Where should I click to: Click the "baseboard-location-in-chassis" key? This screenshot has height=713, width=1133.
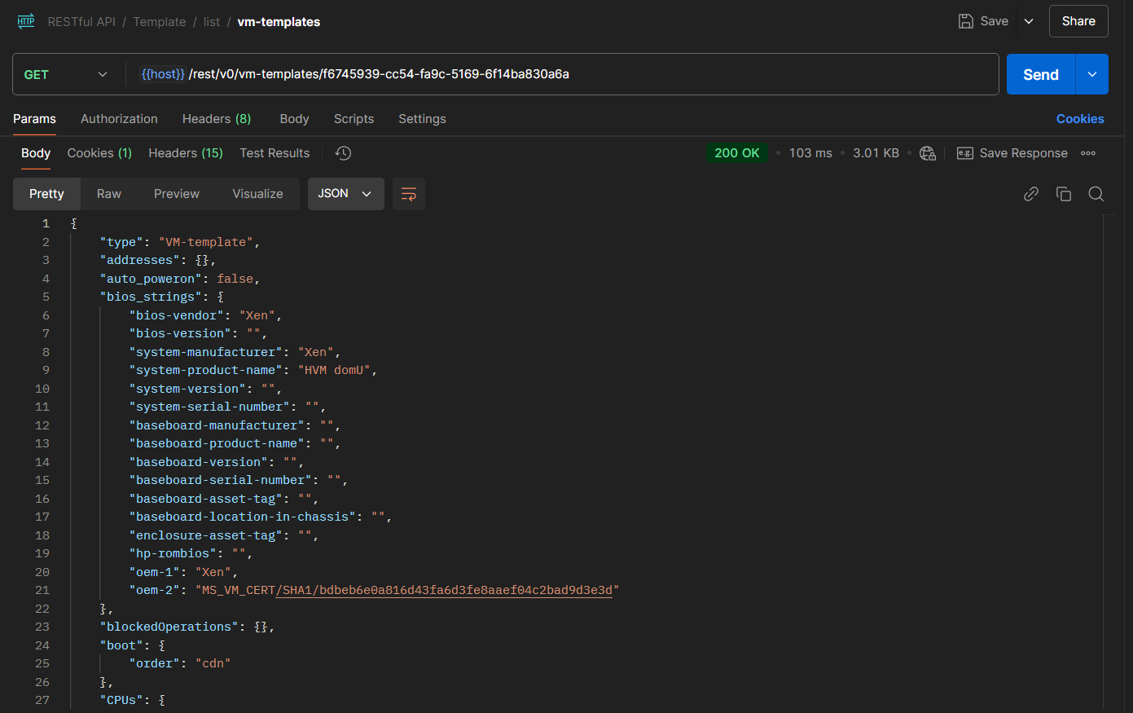coord(242,517)
